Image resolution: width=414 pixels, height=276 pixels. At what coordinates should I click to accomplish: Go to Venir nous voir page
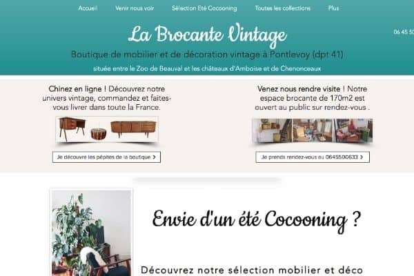point(135,8)
